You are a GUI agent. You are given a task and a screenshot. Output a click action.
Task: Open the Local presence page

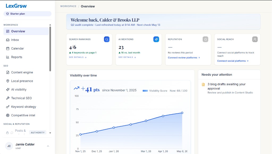click(26, 81)
